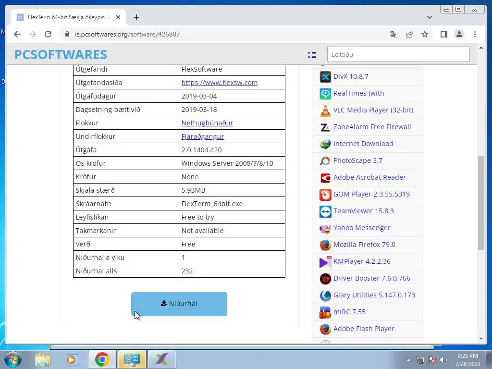Click the DivX 10.8.7 icon
The height and width of the screenshot is (369, 492).
pyautogui.click(x=325, y=76)
